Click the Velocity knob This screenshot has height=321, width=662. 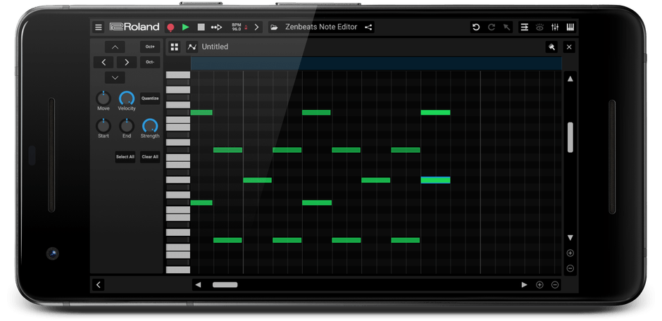click(127, 99)
